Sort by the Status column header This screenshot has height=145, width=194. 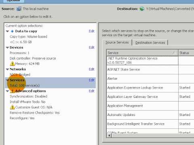pos(186,53)
